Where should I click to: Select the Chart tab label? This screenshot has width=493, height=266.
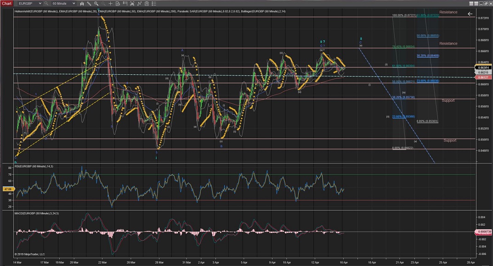click(x=6, y=3)
